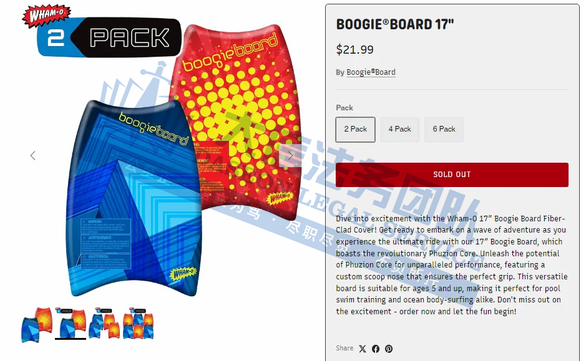Viewport: 586px width, 361px height.
Task: Select the 6 Pack option
Action: 444,129
